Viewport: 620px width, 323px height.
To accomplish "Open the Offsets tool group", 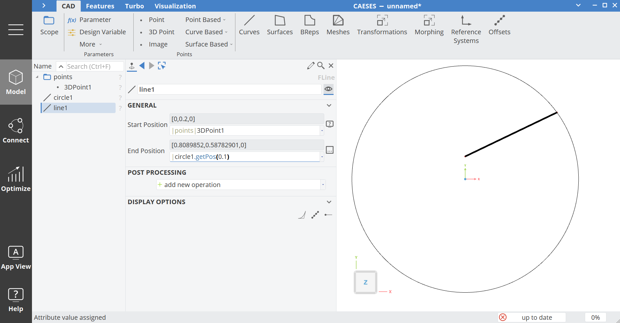I will (499, 26).
